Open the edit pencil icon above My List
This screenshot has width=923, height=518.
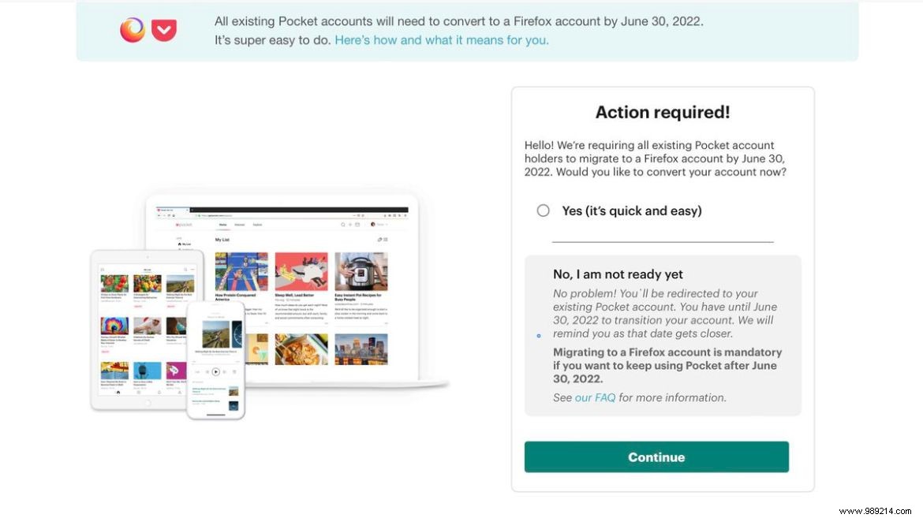(379, 240)
